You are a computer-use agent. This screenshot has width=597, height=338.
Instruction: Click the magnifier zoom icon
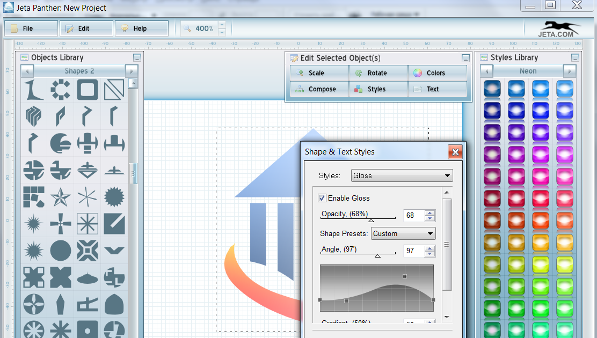click(187, 28)
